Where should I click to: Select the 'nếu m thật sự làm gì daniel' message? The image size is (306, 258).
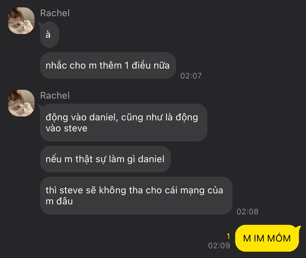pyautogui.click(x=105, y=159)
